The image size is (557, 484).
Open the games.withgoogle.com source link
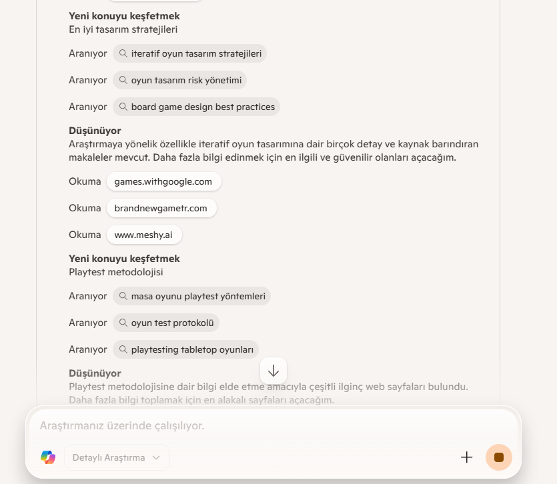pyautogui.click(x=163, y=181)
